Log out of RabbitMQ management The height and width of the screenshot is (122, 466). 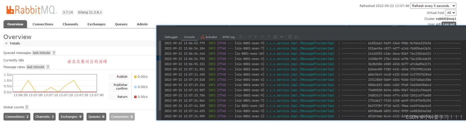point(449,24)
